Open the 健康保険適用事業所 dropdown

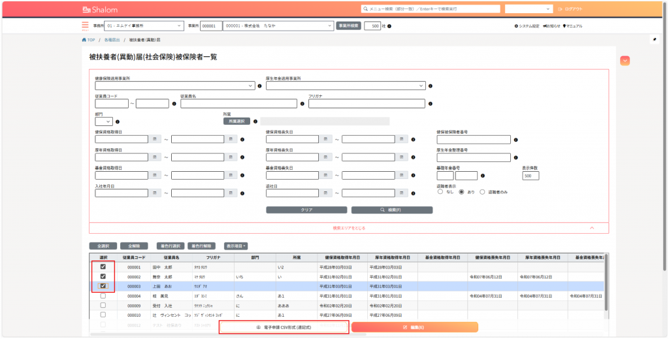pyautogui.click(x=174, y=85)
